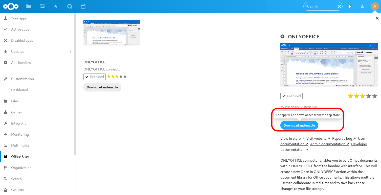Screen dimensions: 381x195
Task: Click the Nextcloud logo
Action: [x=11, y=6]
